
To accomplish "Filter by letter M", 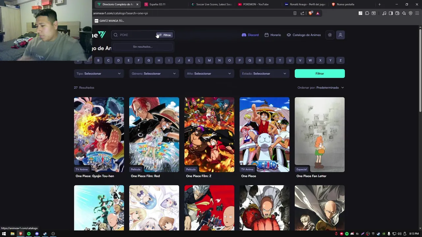I will tap(209, 60).
